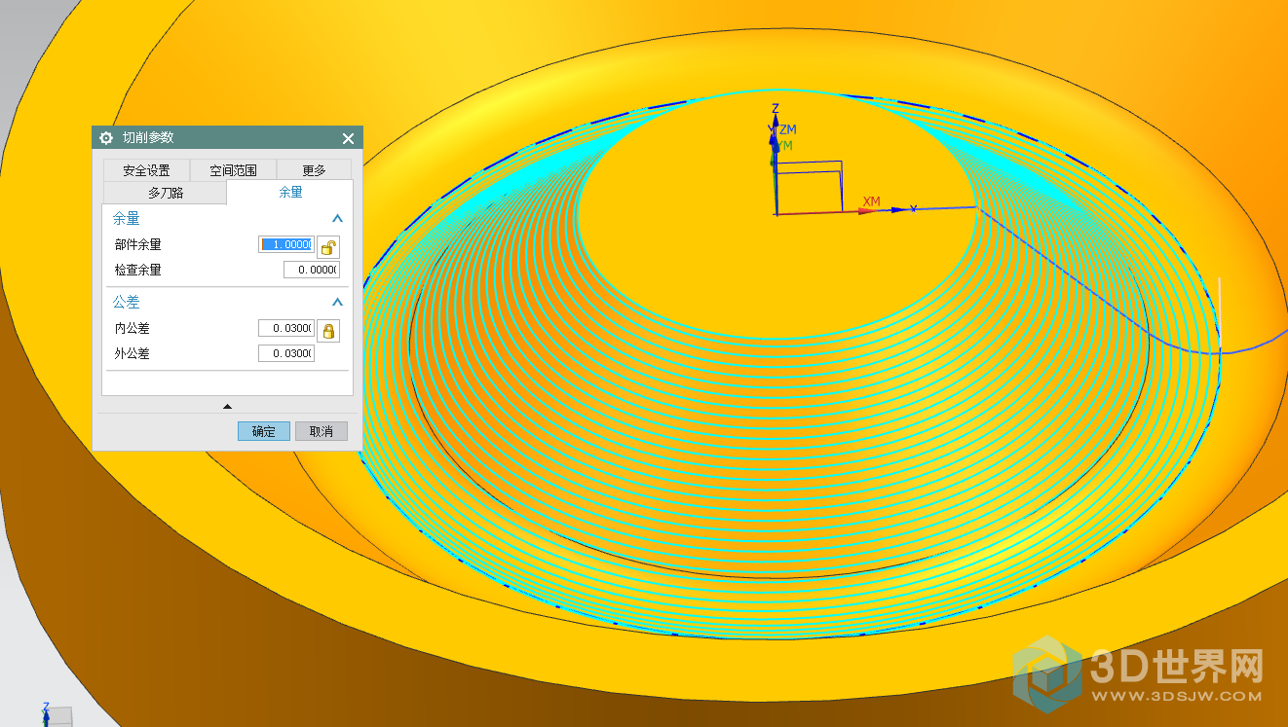Collapse the 公差 section chevron
Screen dimensions: 1288x727
click(338, 303)
